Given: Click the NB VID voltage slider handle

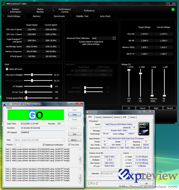Looking at the screenshot, I should pyautogui.click(x=141, y=73).
